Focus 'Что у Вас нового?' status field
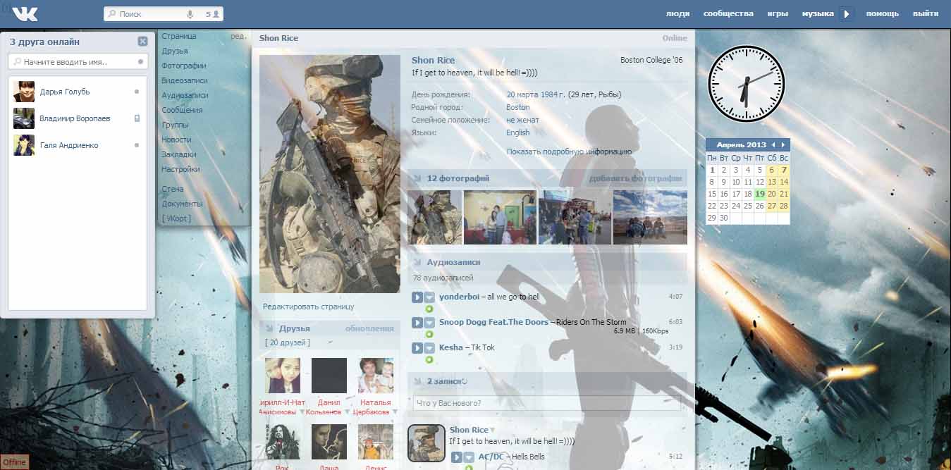Viewport: 951px width, 470px height. pyautogui.click(x=546, y=403)
